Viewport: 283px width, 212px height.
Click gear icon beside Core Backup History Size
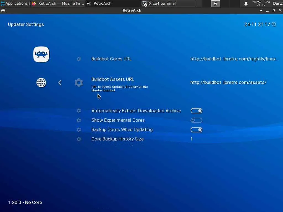point(78,139)
